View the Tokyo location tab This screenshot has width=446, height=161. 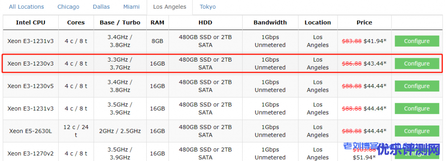tap(208, 7)
